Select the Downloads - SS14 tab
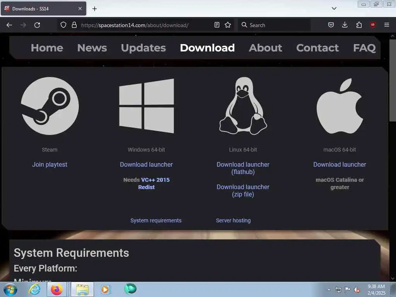Viewport: 396px width, 297px height. click(x=43, y=9)
